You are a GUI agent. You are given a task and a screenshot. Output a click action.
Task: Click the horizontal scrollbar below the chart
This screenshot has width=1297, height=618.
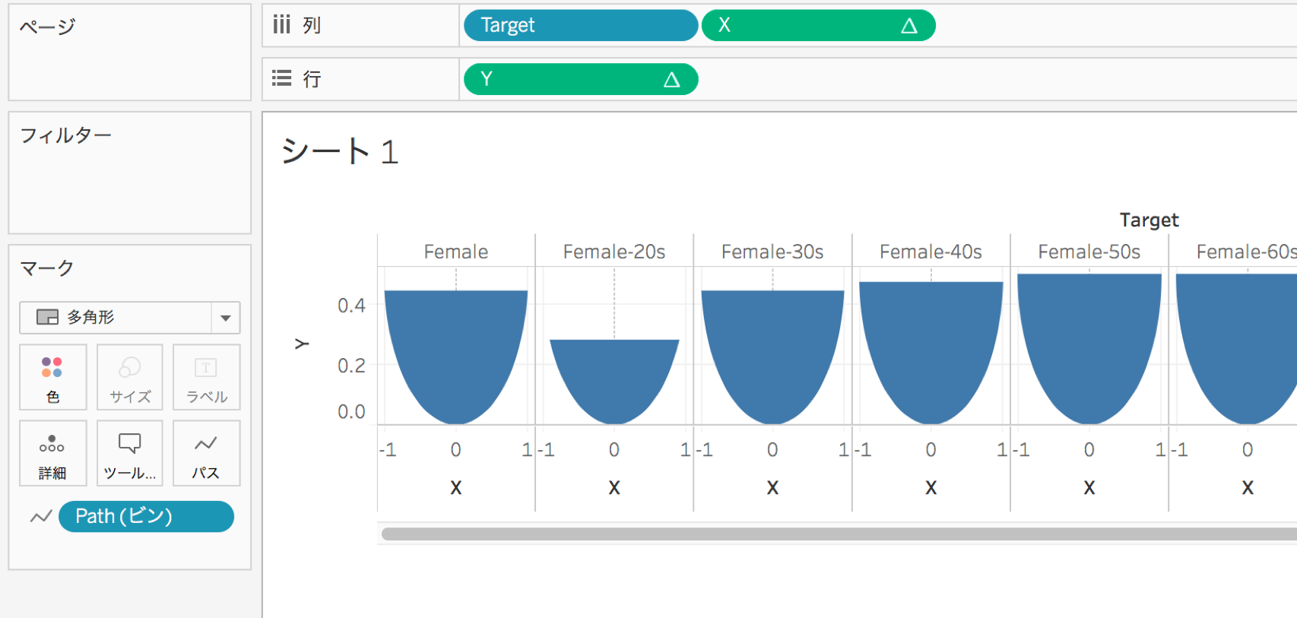(836, 534)
